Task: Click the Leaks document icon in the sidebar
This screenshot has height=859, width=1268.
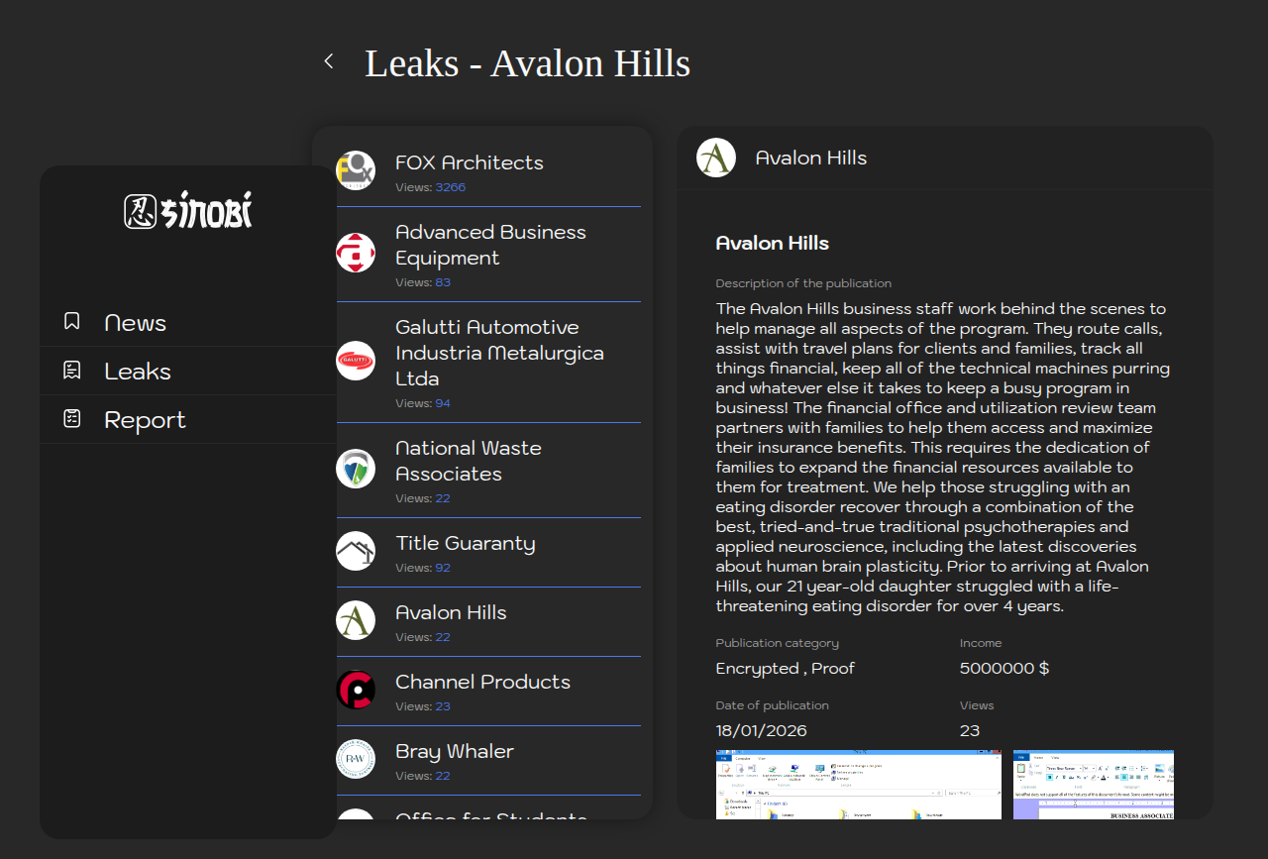Action: pyautogui.click(x=71, y=371)
